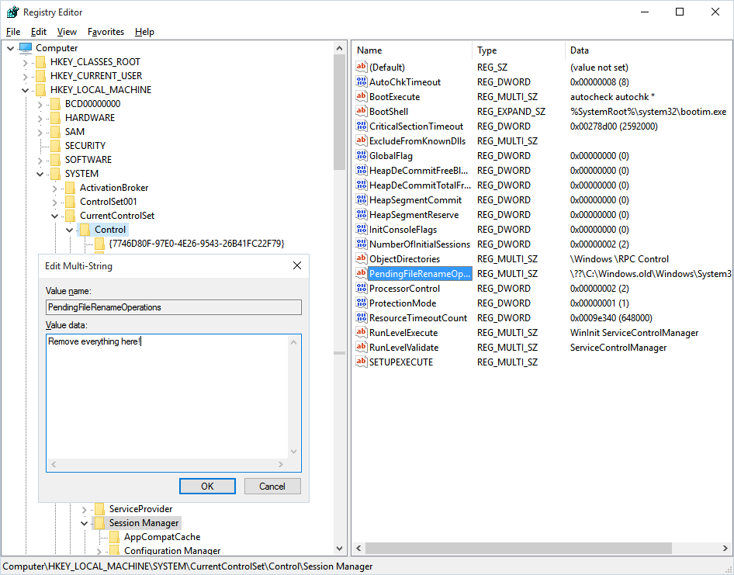
Task: Click the ServiceProvider folder icon
Action: point(99,509)
